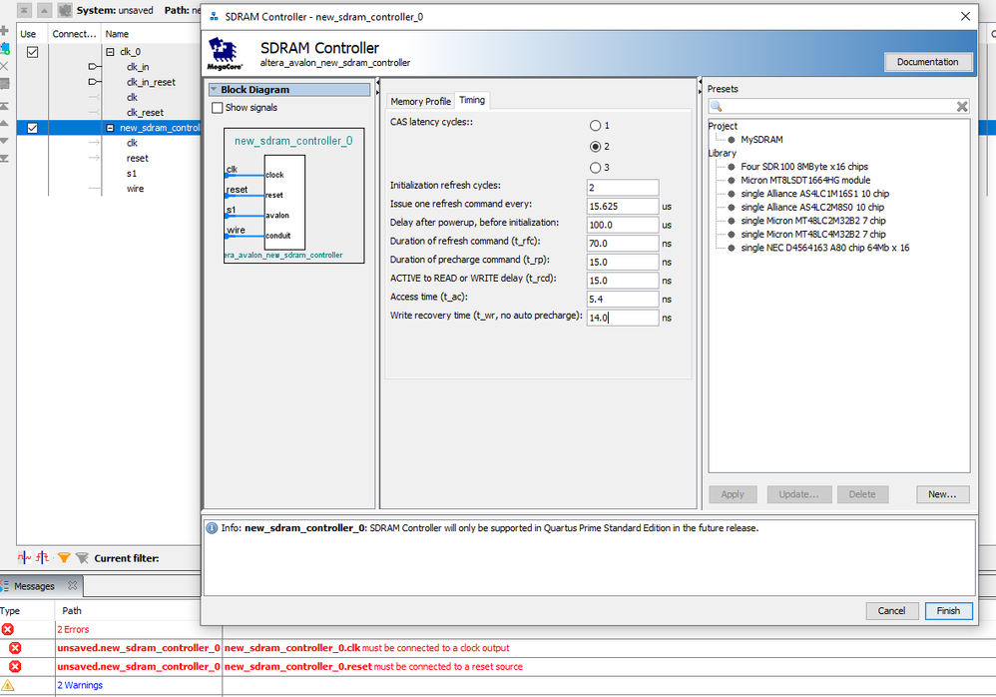Click the add component plus icon
The width and height of the screenshot is (996, 697).
point(5,32)
